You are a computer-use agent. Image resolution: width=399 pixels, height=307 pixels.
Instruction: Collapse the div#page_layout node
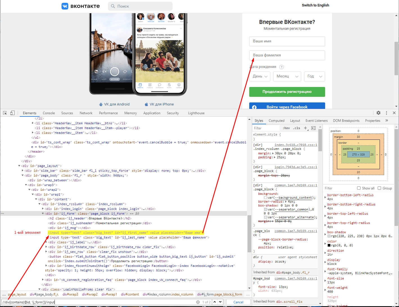click(x=19, y=166)
